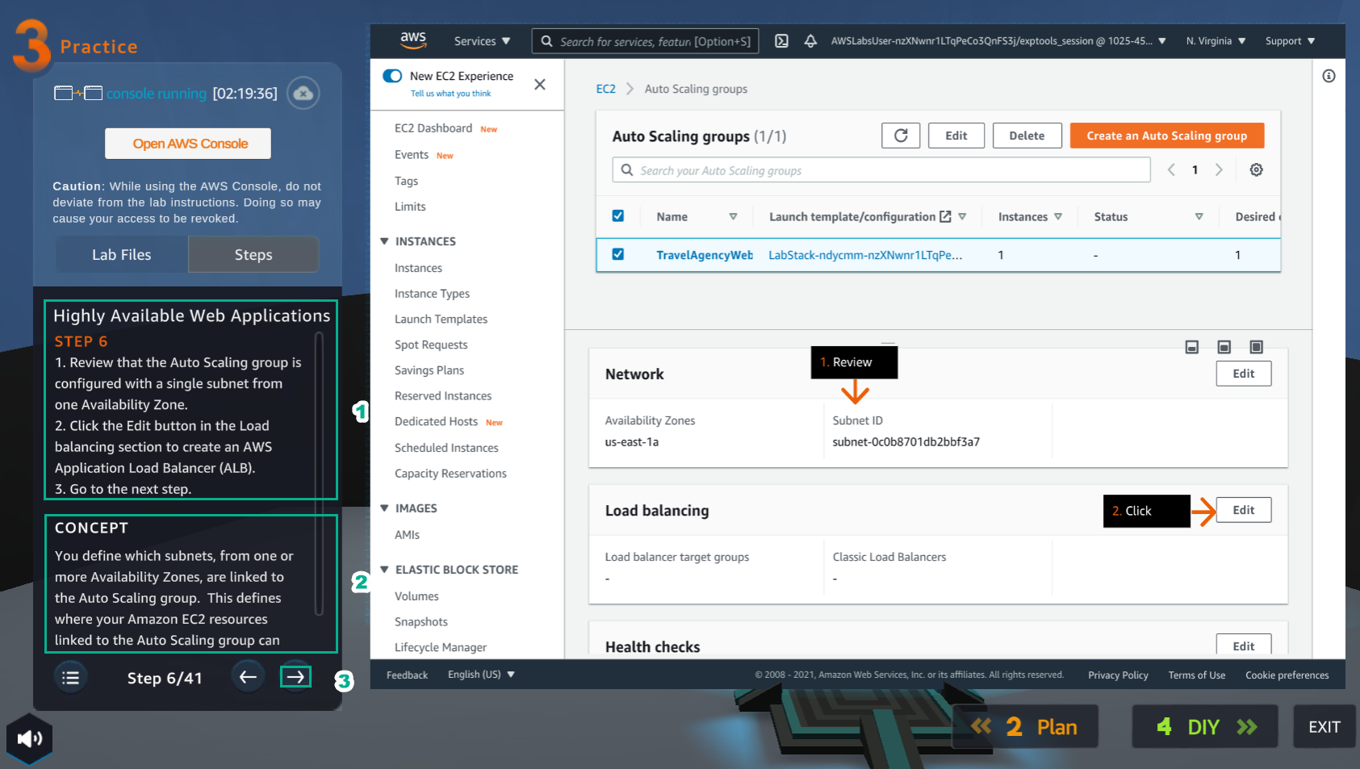Minimize the details split panel
The height and width of the screenshot is (769, 1360).
(x=1192, y=347)
